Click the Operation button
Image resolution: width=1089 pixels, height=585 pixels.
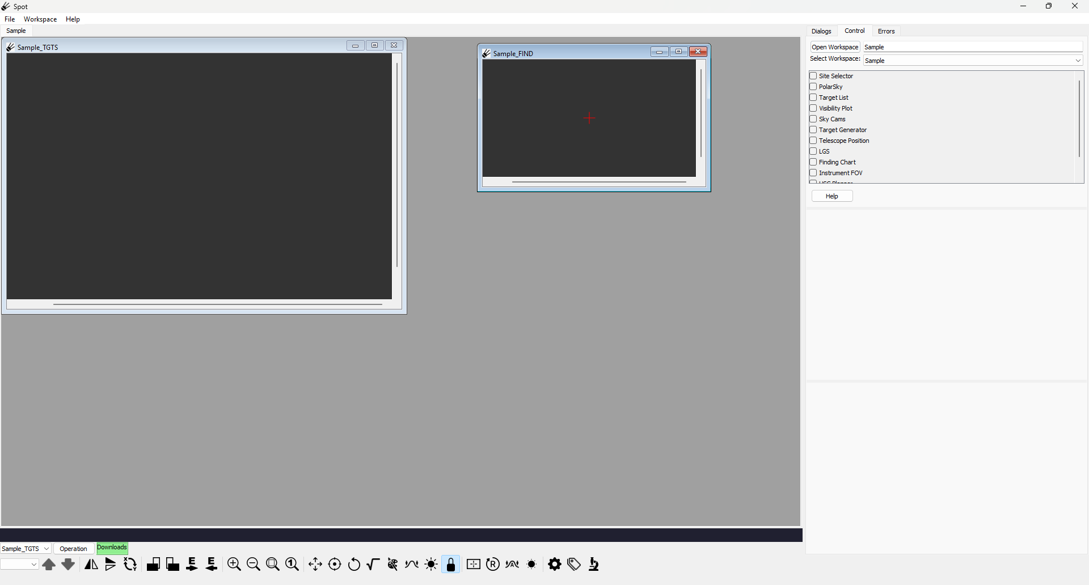(73, 549)
